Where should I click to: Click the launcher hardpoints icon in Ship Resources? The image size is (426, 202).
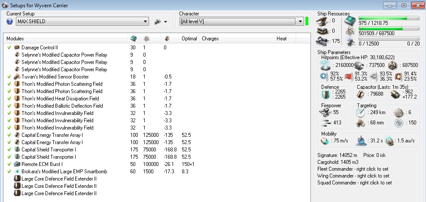[322, 31]
